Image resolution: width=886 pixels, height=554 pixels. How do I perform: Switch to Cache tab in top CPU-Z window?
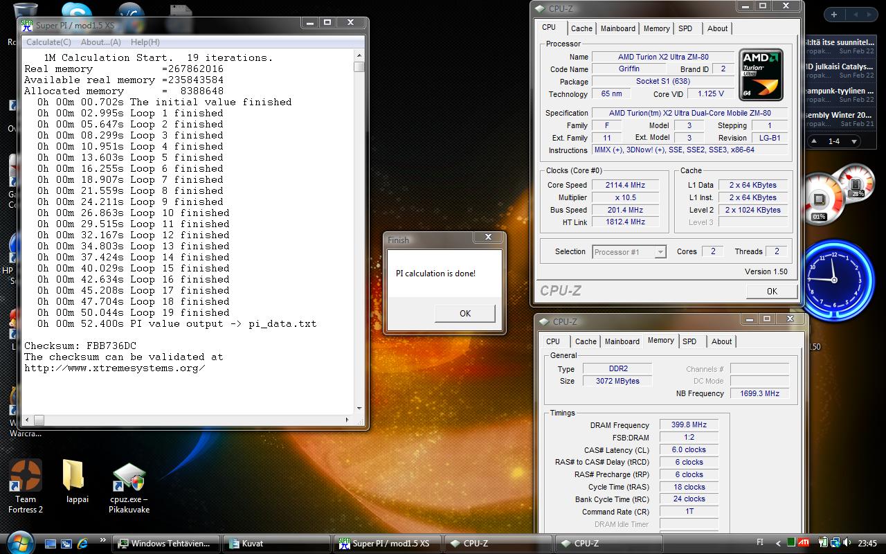581,28
